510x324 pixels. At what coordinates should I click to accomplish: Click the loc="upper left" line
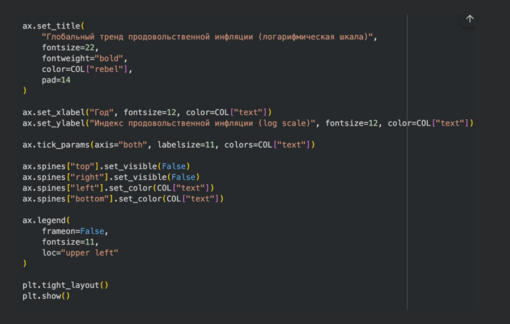point(80,253)
